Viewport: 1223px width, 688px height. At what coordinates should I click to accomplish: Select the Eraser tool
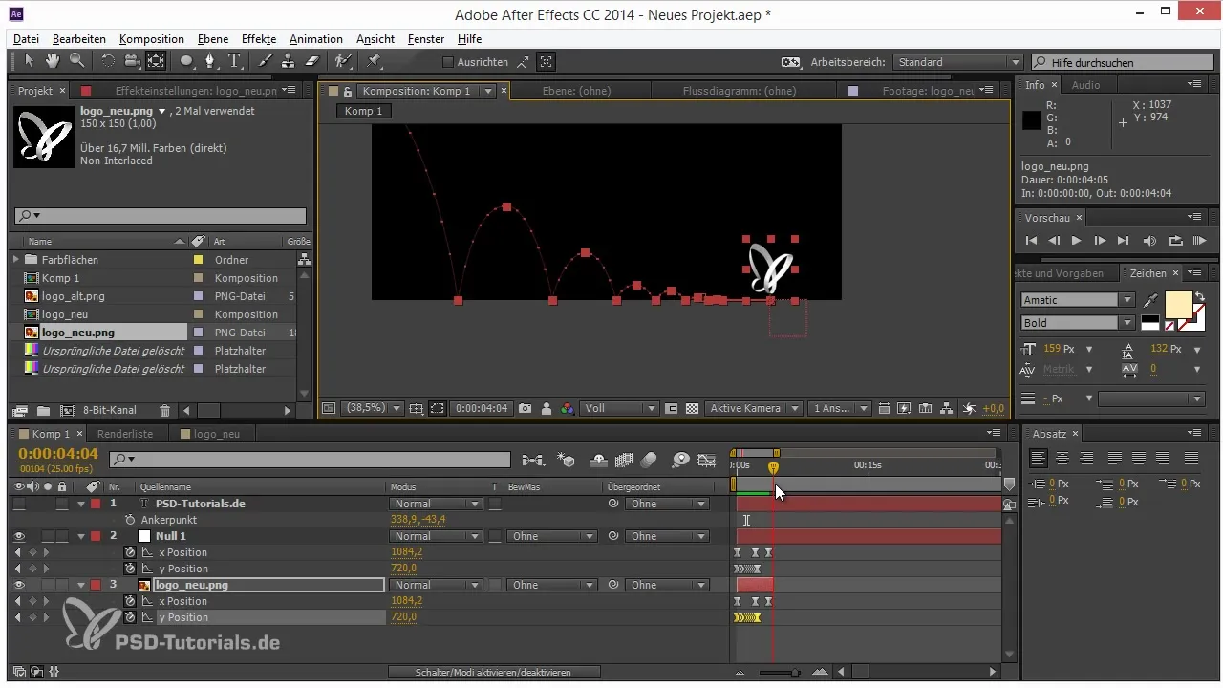(311, 61)
